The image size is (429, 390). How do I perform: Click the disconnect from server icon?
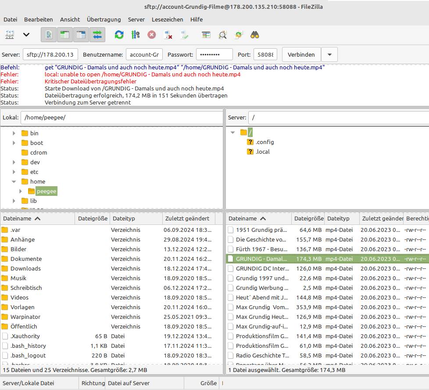[168, 35]
